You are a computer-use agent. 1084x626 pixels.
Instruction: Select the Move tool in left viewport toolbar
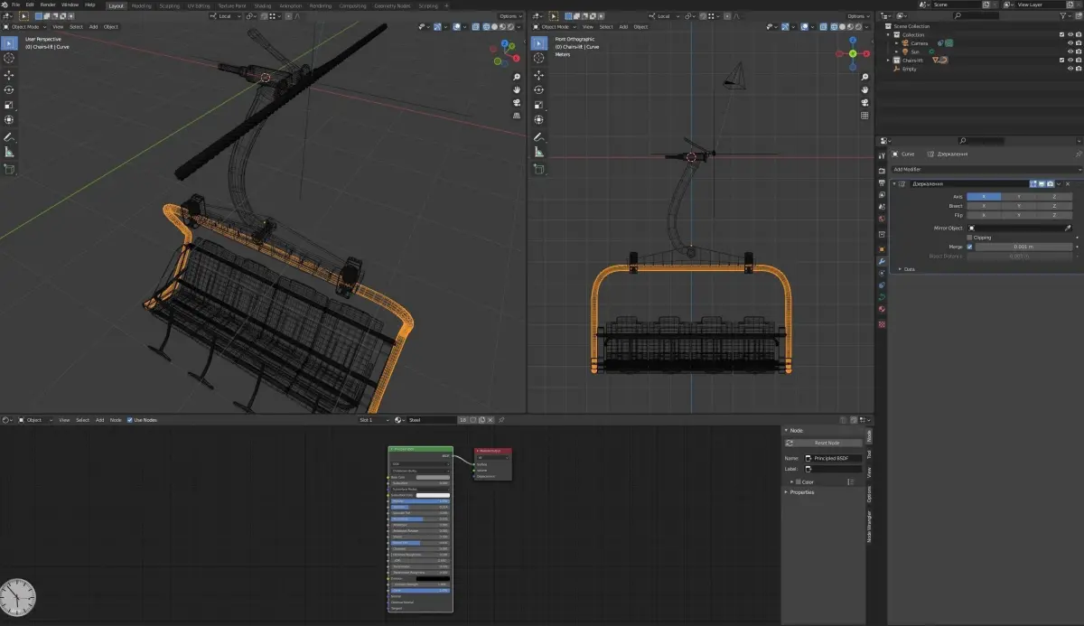tap(9, 75)
